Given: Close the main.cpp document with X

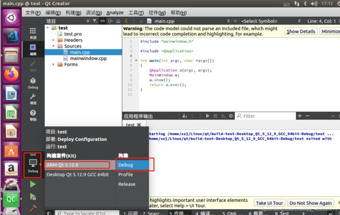Looking at the screenshot, I should click(x=235, y=21).
